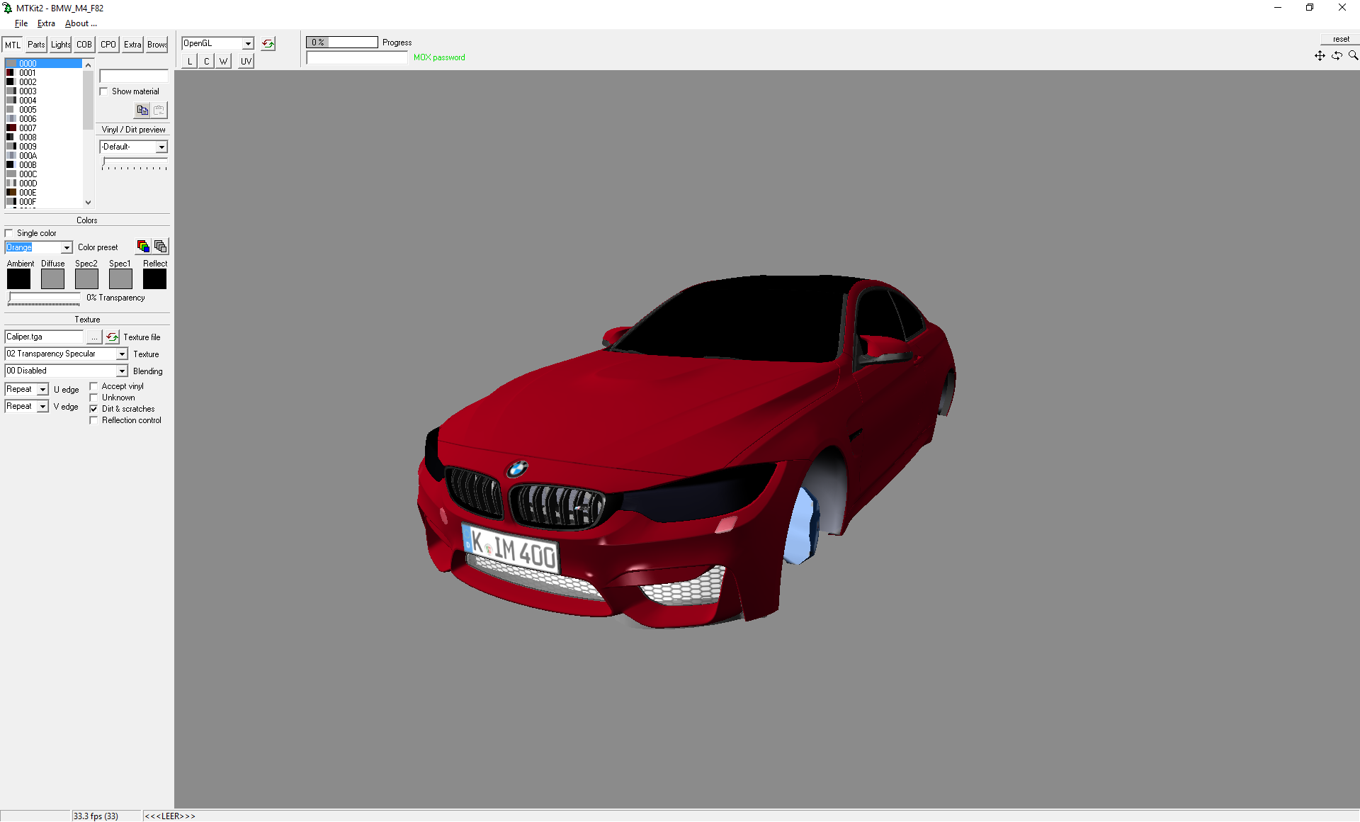This screenshot has width=1360, height=822.
Task: Open the multicolor color preset icon
Action: pyautogui.click(x=143, y=247)
